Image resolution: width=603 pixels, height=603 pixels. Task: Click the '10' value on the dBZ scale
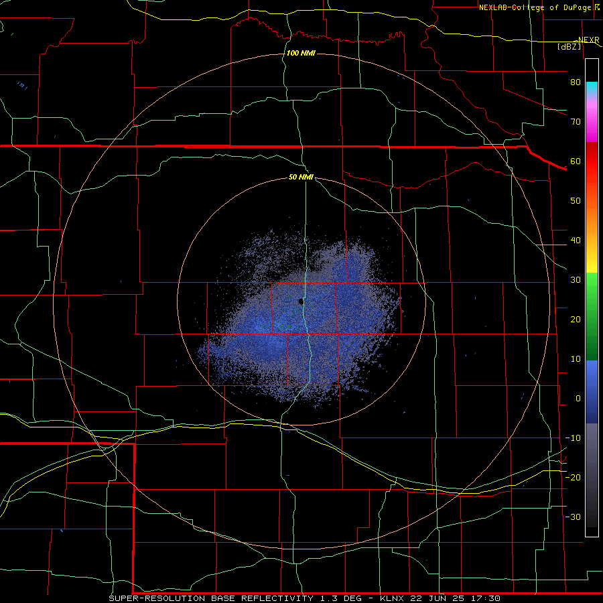point(576,359)
